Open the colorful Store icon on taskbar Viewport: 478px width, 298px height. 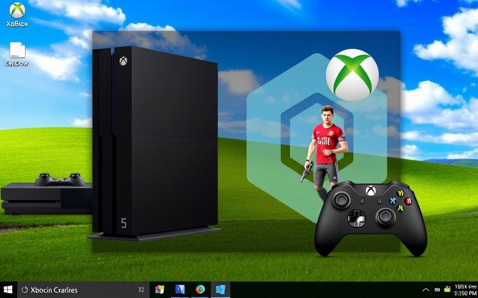point(160,290)
